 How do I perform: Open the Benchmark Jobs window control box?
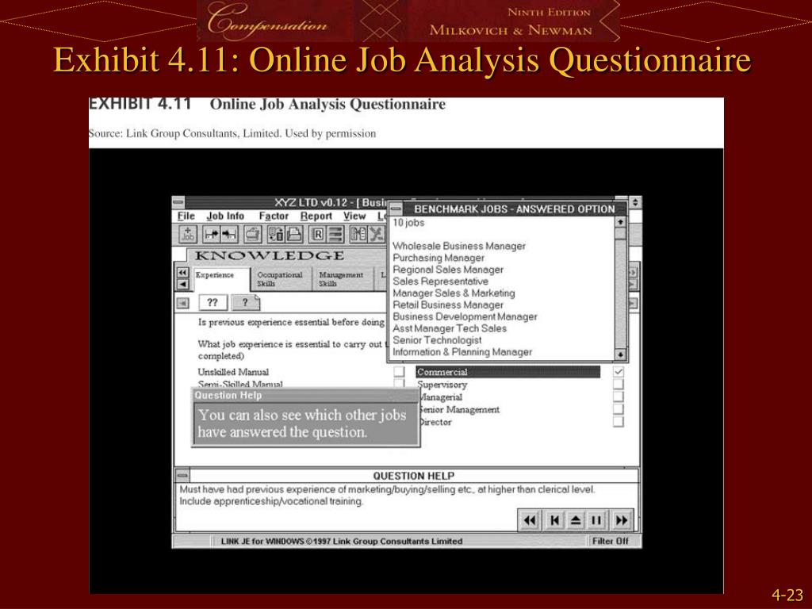pos(396,209)
